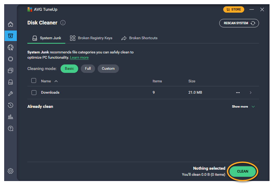This screenshot has height=186, width=274.
Task: Open the Home icon in the sidebar
Action: pos(11,24)
